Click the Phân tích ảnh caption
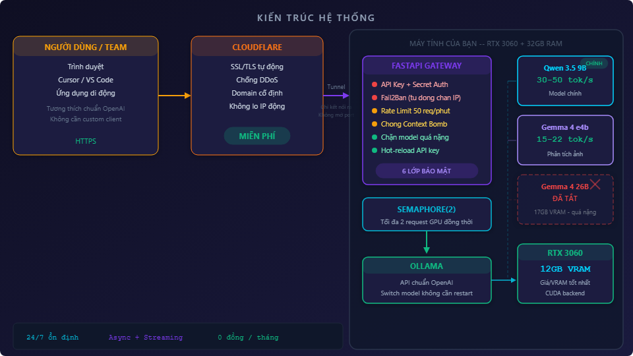The image size is (633, 356). 565,154
